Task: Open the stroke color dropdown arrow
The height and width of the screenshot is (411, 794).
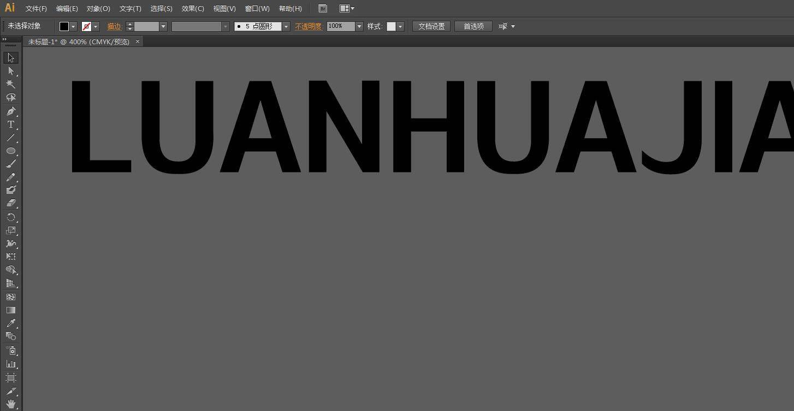Action: click(x=96, y=26)
